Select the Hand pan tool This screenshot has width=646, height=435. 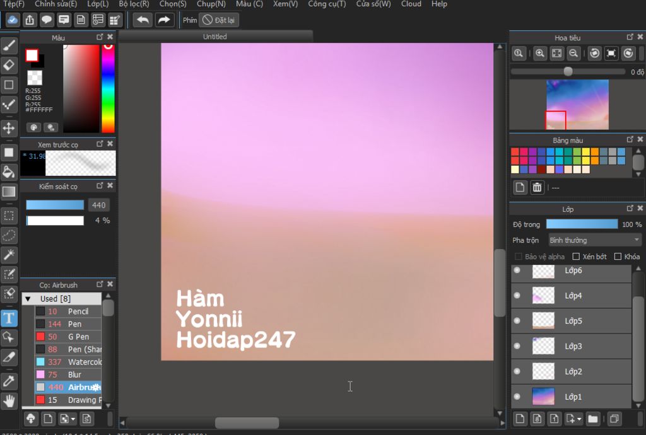click(x=9, y=401)
